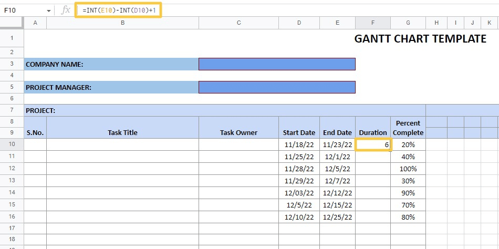Select start date 11/25/22 cell
This screenshot has width=499, height=249.
point(299,157)
